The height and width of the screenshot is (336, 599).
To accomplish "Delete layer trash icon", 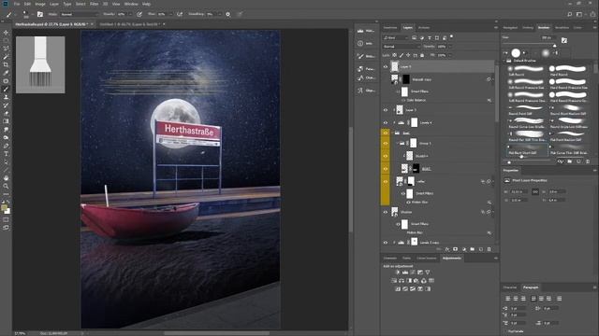I will click(x=489, y=249).
